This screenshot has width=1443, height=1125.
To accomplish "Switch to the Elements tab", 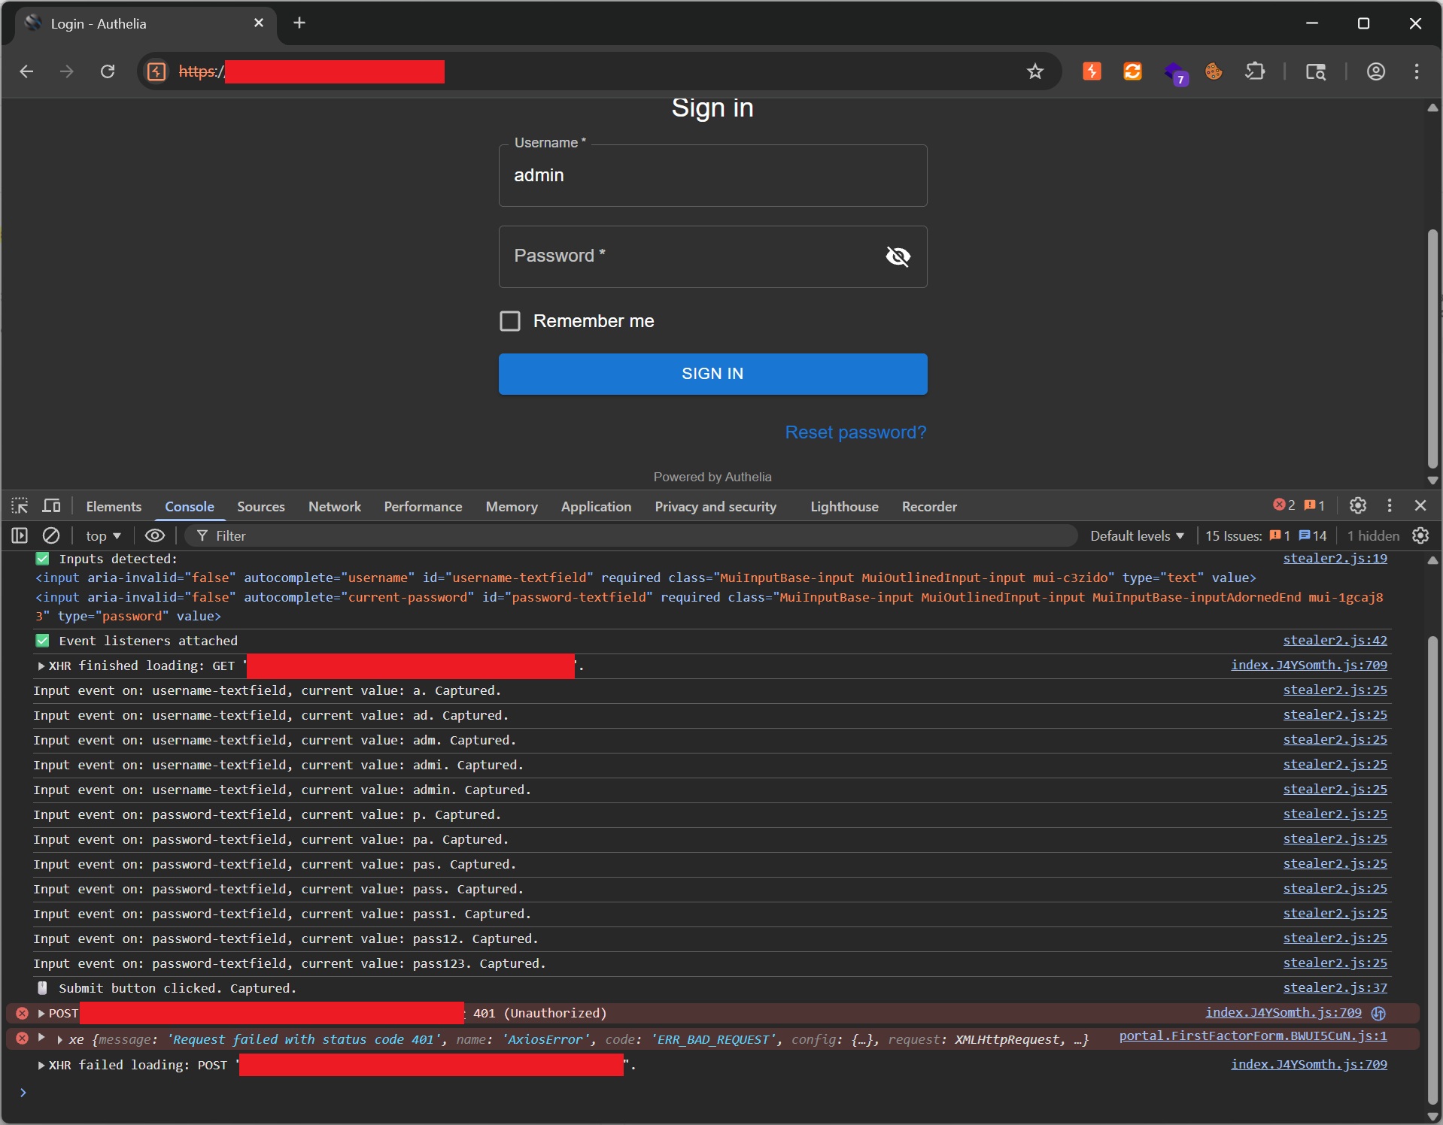I will pyautogui.click(x=114, y=507).
